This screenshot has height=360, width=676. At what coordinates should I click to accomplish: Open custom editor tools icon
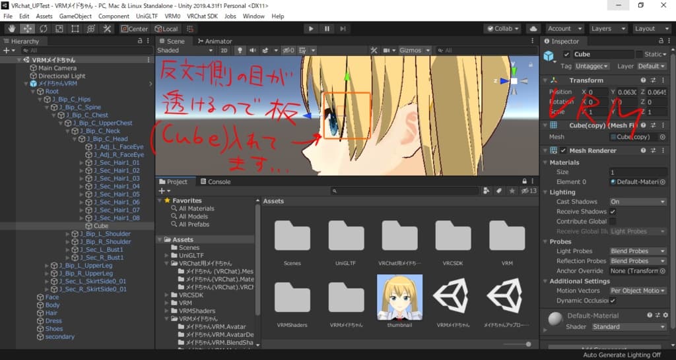pyautogui.click(x=107, y=29)
